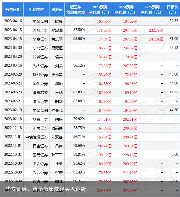This screenshot has height=197, width=180.
Task: Click 2024 profit value 228.16亿
Action: point(130,155)
